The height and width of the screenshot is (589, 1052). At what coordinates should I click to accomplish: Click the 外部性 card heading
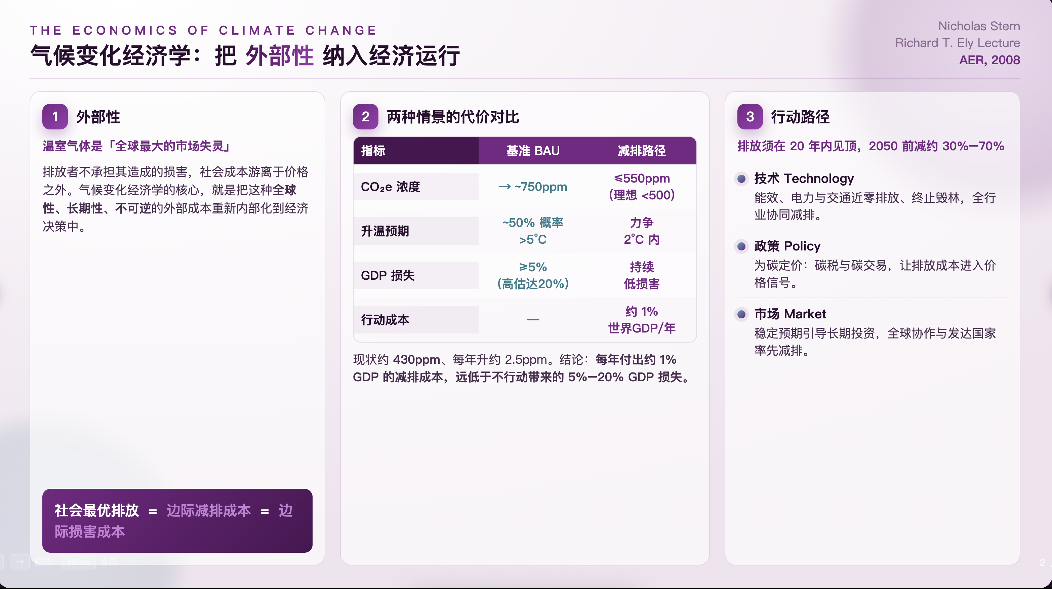click(98, 117)
